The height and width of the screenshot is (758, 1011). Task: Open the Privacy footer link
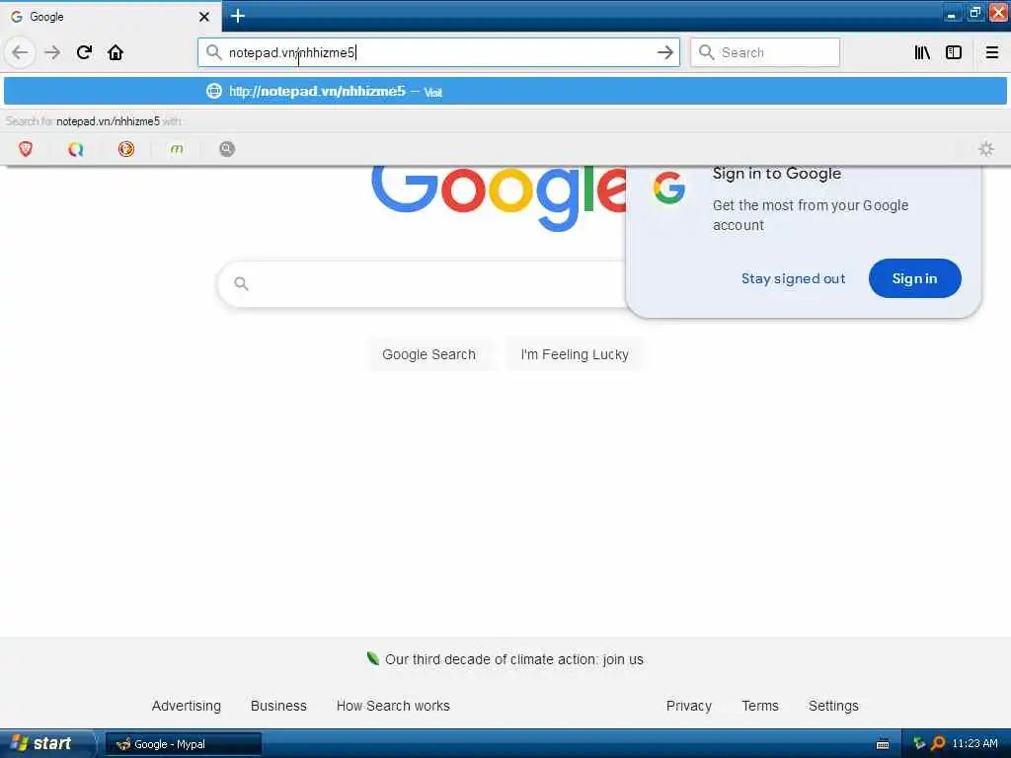coord(688,706)
